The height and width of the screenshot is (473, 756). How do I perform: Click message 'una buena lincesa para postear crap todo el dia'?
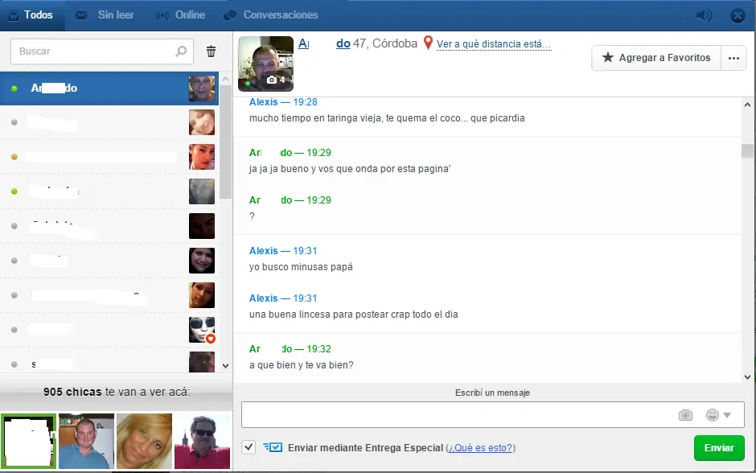(353, 315)
